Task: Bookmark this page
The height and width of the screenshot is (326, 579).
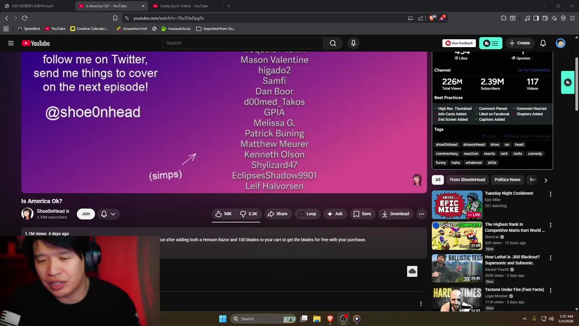Action: pyautogui.click(x=115, y=18)
